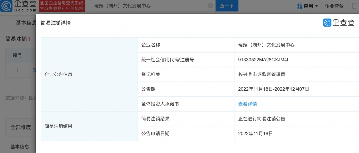The width and height of the screenshot is (359, 153).
Task: Click 正在进行简易注销公告 result text
Action: (x=262, y=119)
